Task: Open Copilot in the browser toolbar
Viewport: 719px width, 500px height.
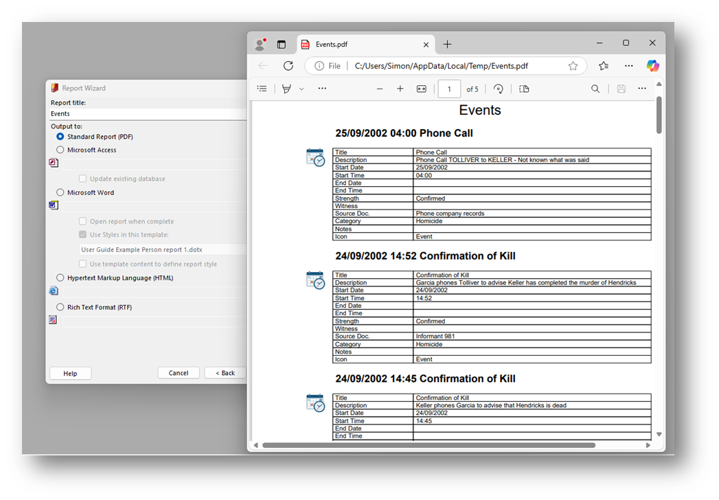Action: pyautogui.click(x=652, y=66)
